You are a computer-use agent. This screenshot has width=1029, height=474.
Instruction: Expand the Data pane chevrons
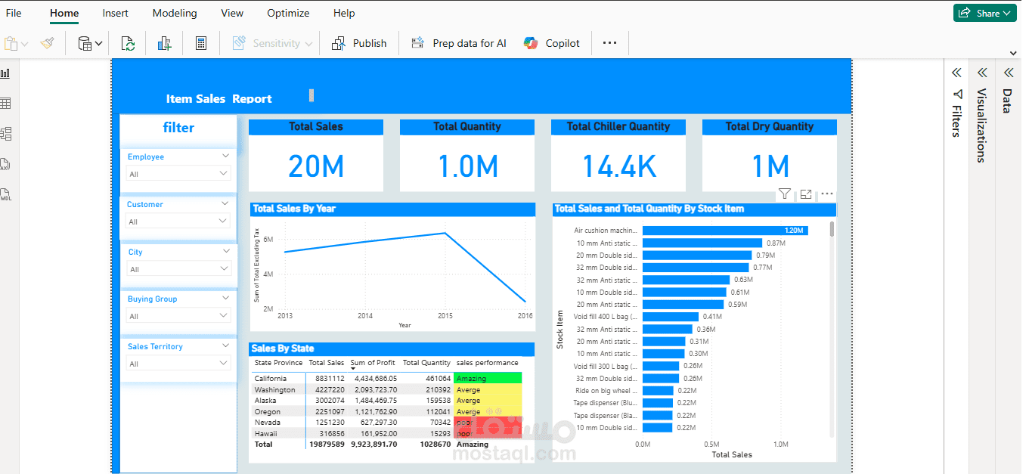pyautogui.click(x=1008, y=73)
